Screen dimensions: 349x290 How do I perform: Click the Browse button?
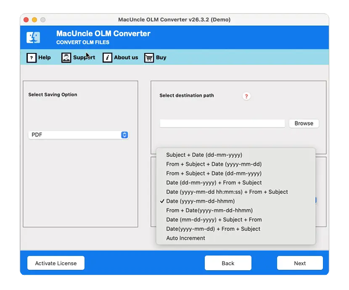click(x=304, y=124)
